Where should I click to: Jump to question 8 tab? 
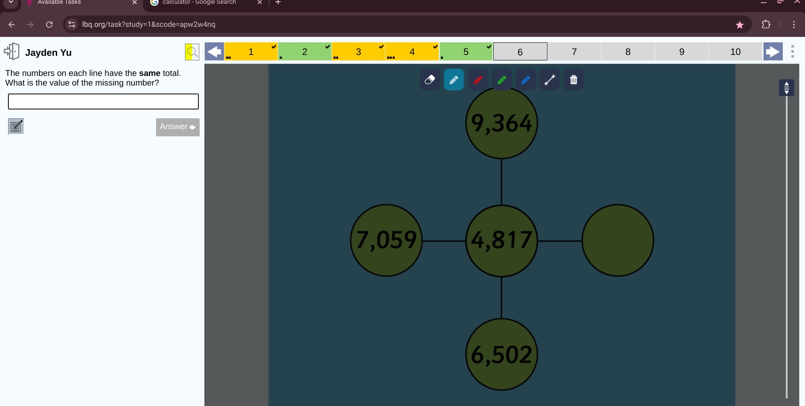pos(628,52)
